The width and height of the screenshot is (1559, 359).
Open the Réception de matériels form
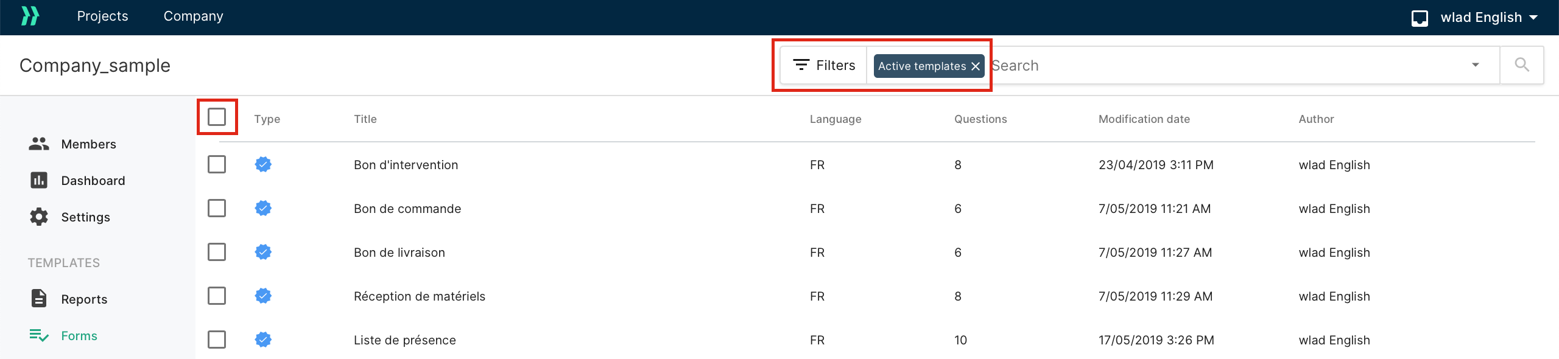click(x=420, y=296)
